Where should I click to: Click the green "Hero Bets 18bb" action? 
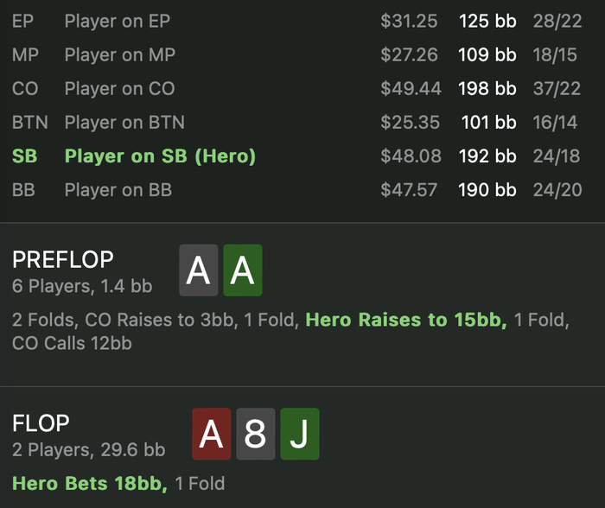[90, 483]
